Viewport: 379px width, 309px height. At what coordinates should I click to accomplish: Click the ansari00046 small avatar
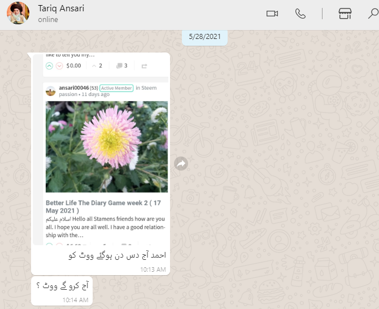click(x=51, y=91)
